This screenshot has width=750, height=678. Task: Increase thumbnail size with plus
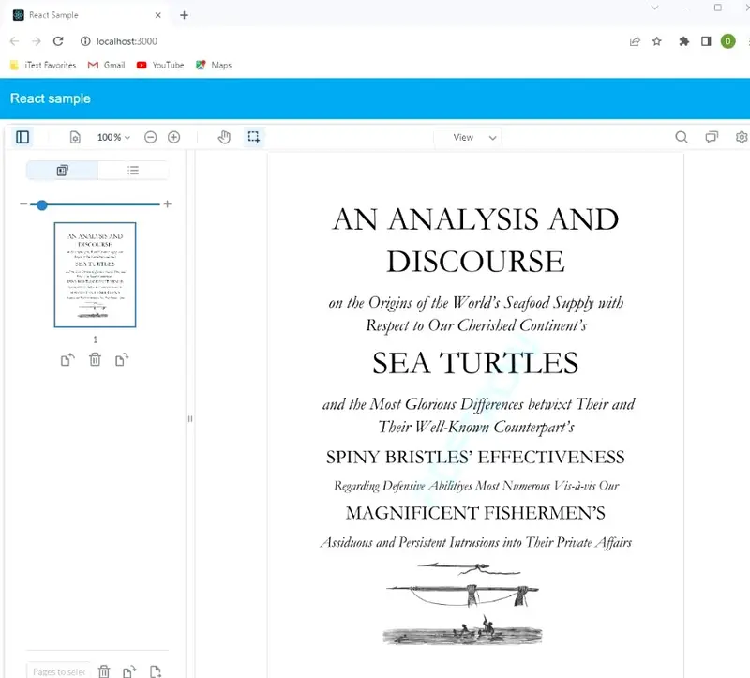tap(168, 203)
